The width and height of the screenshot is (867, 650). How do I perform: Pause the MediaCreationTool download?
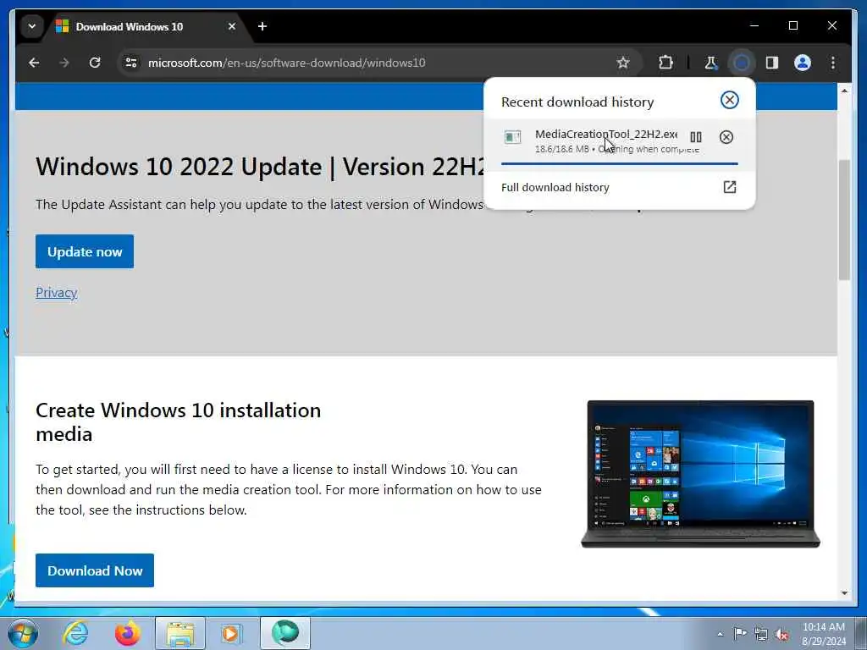696,137
